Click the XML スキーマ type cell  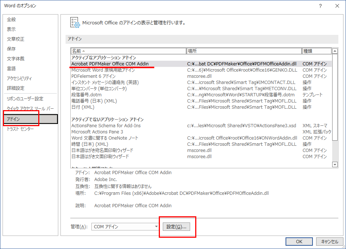[315, 126]
